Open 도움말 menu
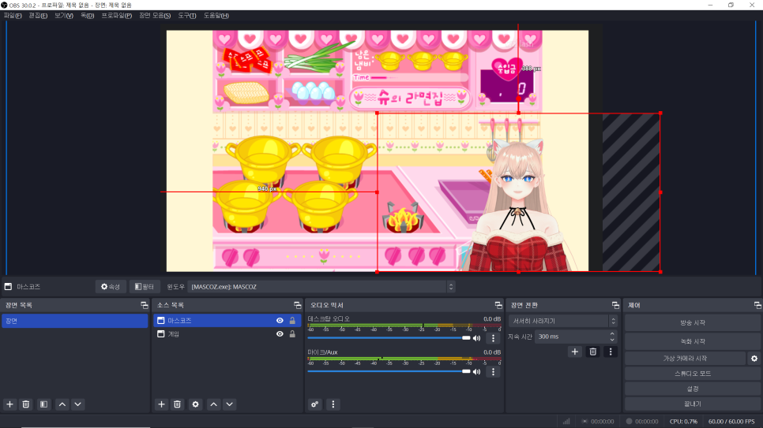This screenshot has width=763, height=428. pos(216,16)
